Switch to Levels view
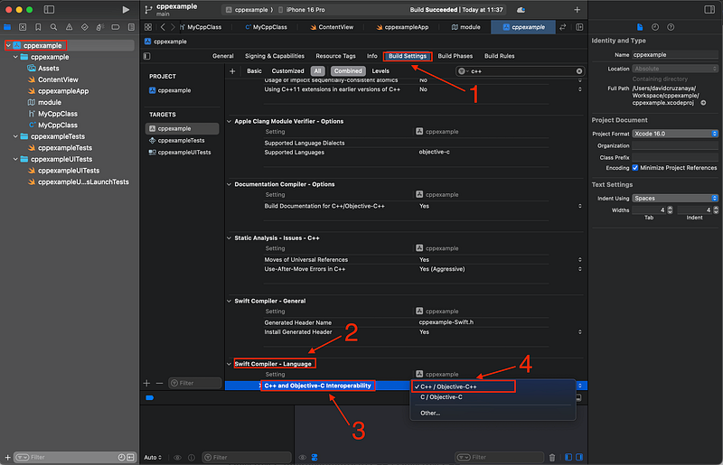 coord(380,71)
